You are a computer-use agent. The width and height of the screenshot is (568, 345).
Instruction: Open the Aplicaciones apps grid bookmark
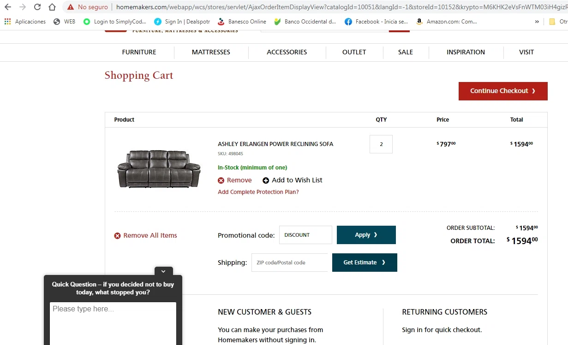click(25, 22)
